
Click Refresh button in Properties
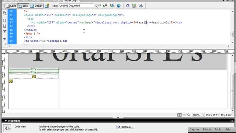125,127
